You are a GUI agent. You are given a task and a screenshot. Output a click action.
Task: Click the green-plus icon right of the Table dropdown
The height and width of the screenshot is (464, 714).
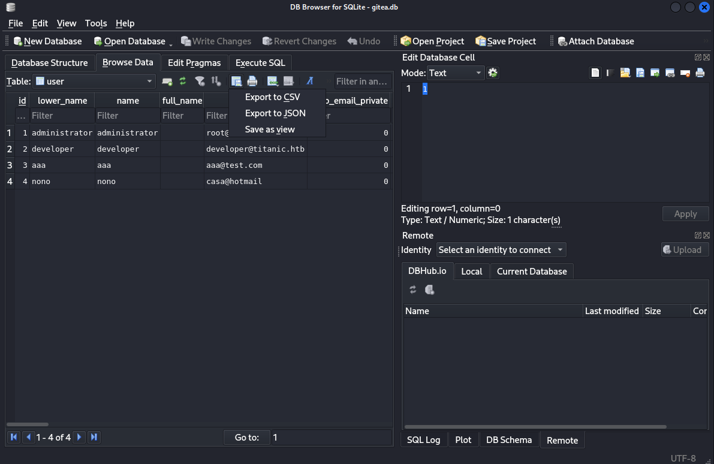[x=167, y=82]
